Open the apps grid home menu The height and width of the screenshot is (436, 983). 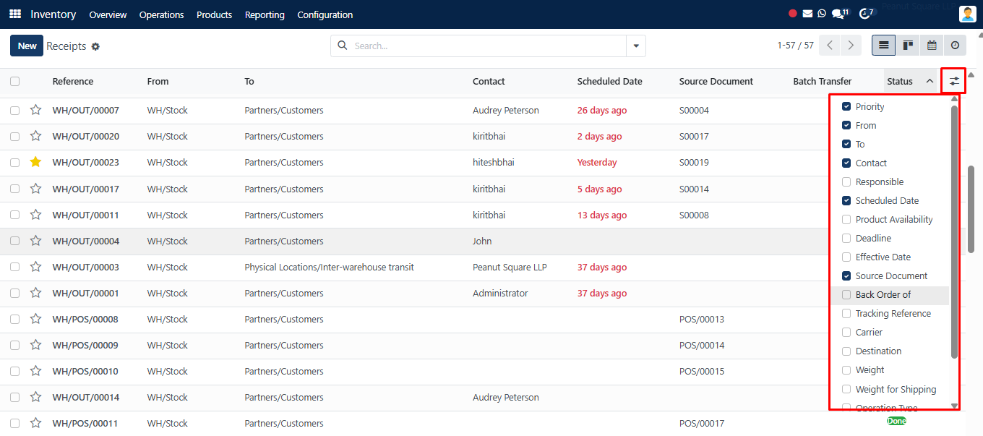(x=15, y=14)
